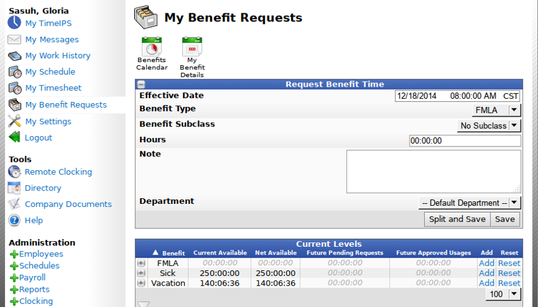Click the My Messages envelope icon
The height and width of the screenshot is (307, 538).
[x=15, y=39]
